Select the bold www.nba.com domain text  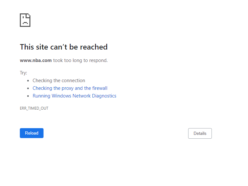point(36,60)
